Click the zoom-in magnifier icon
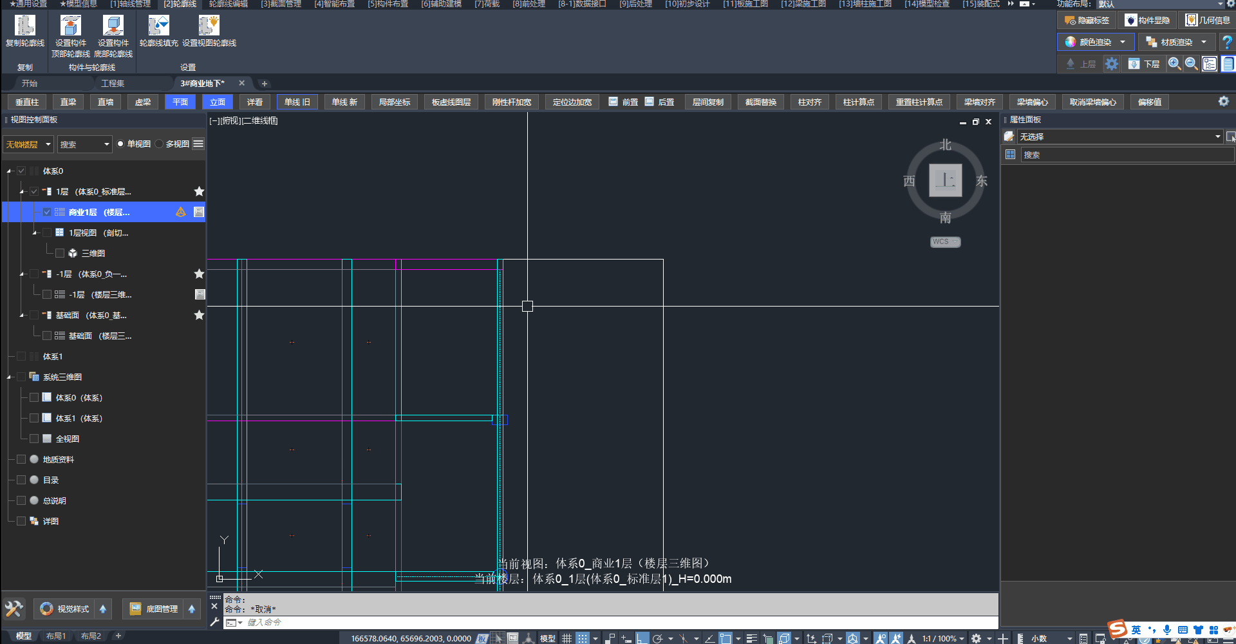 [x=1174, y=64]
